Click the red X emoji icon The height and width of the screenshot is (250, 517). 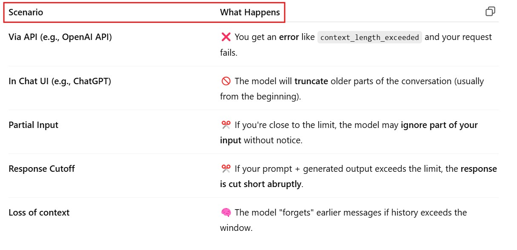[226, 37]
